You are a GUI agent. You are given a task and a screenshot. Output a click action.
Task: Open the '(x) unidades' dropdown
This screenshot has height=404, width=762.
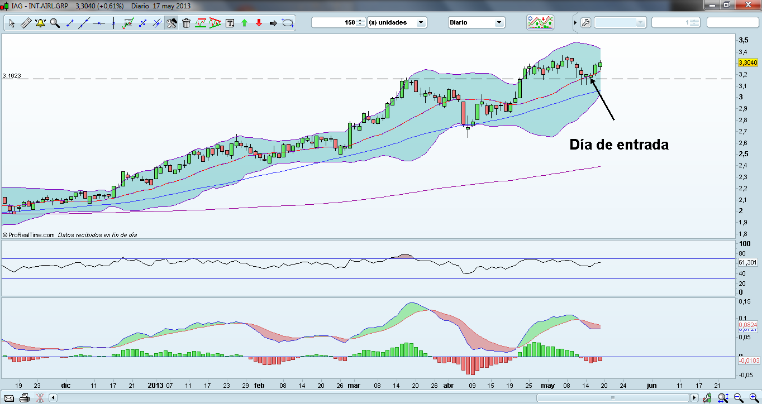coord(397,22)
